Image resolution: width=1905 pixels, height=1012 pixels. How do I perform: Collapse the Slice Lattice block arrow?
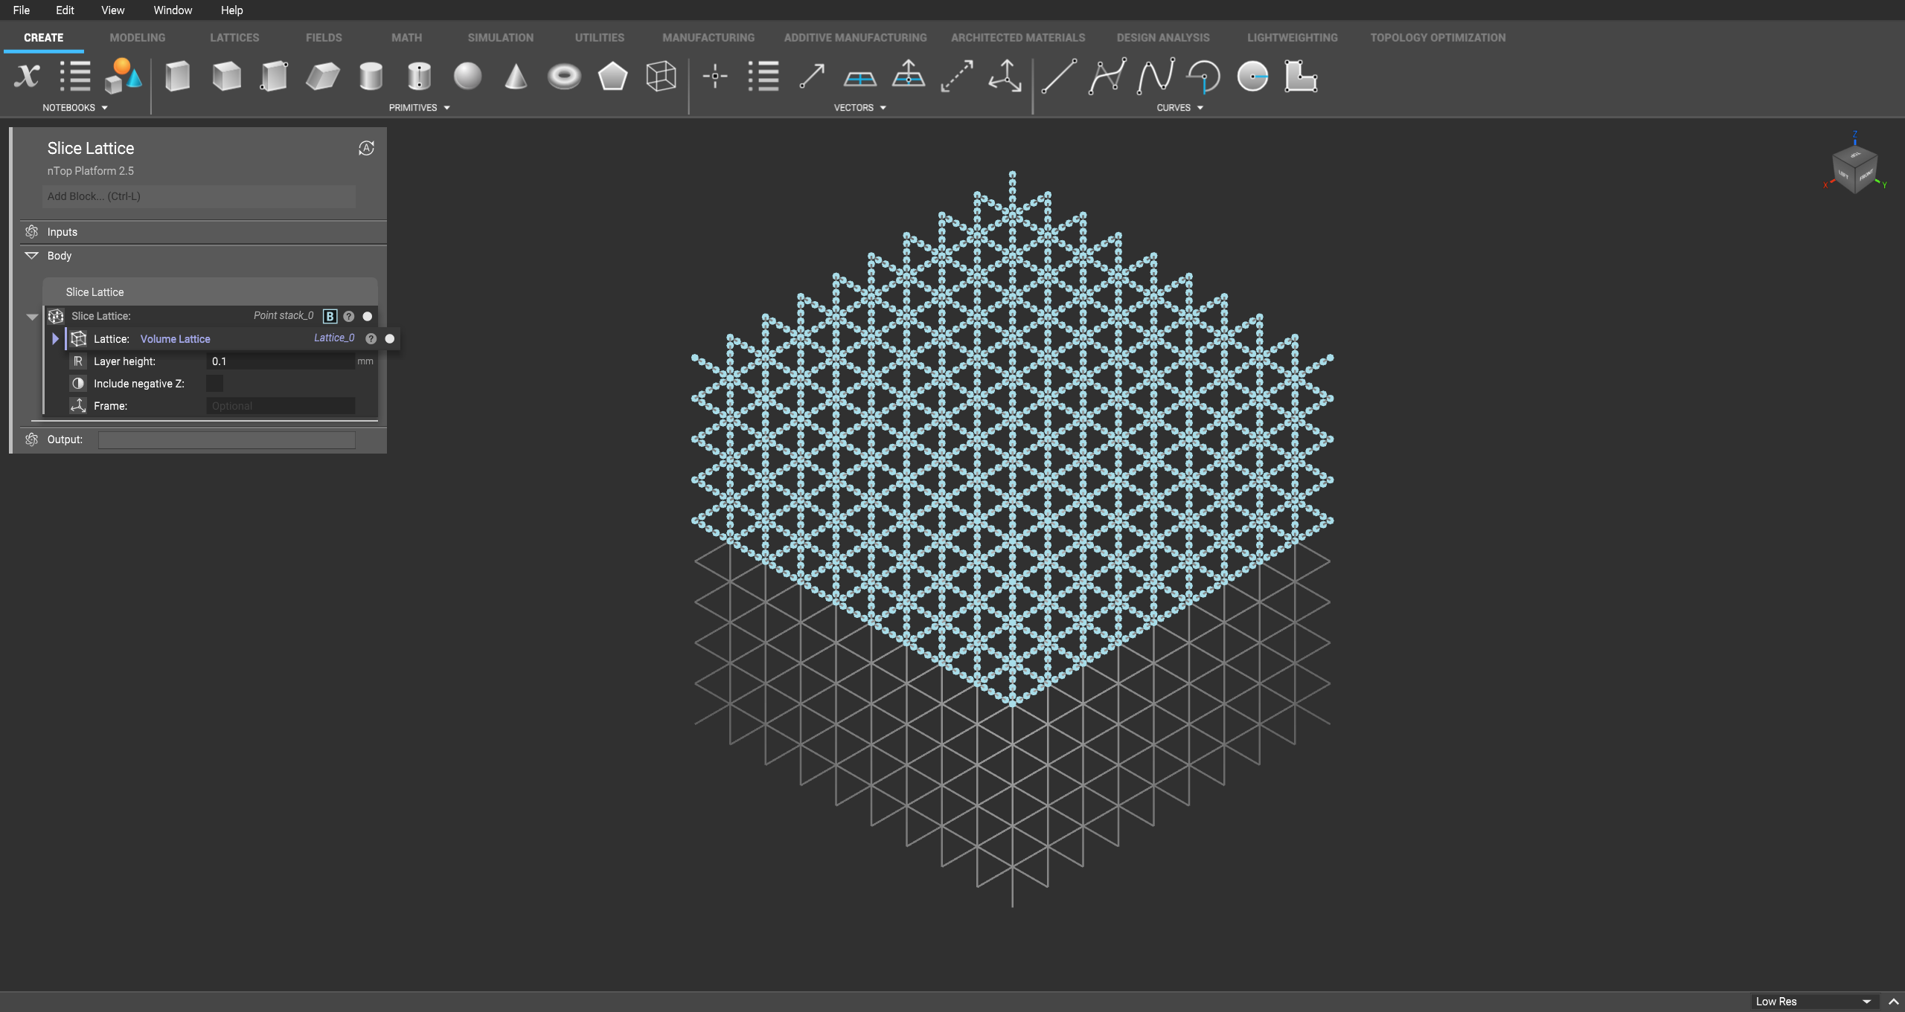pos(32,317)
